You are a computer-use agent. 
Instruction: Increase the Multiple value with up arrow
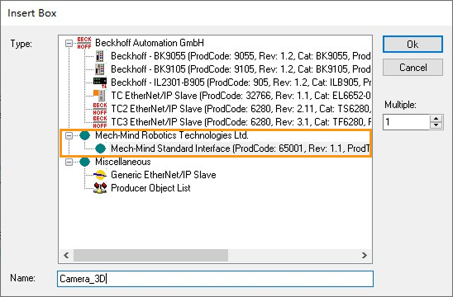436,118
